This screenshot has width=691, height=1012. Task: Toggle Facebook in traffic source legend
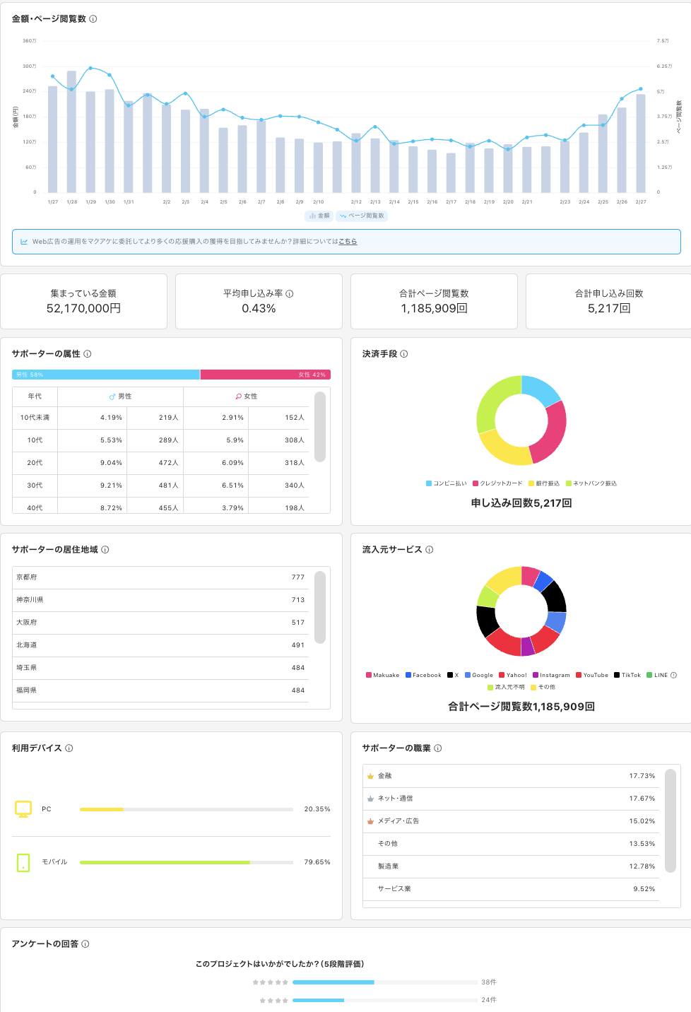pos(423,675)
